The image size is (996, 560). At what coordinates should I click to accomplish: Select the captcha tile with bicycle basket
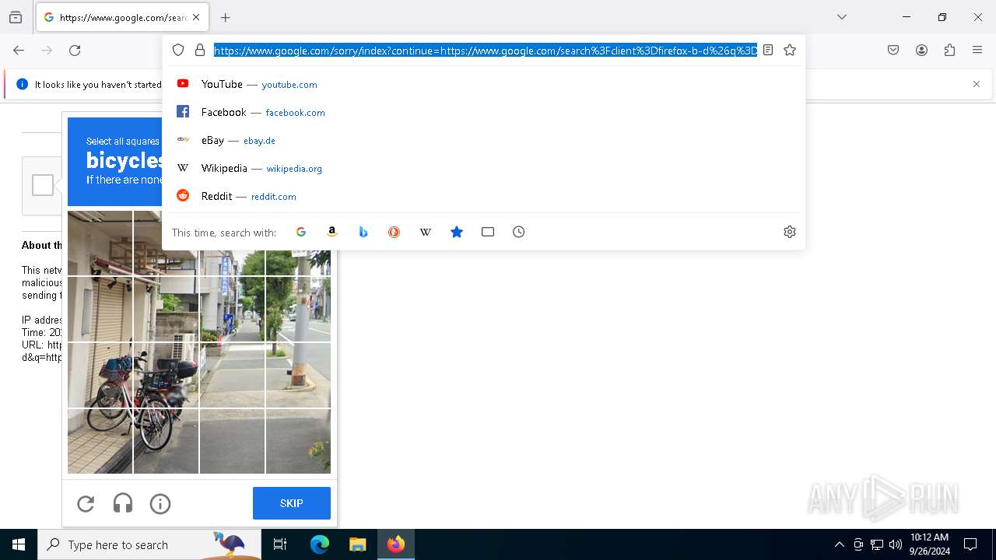pyautogui.click(x=100, y=375)
